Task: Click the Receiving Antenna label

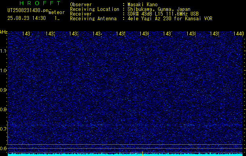Action: [x=93, y=19]
